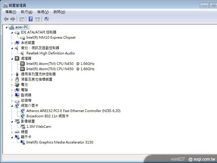
Task: Click the 1.3M WebCam device icon
Action: (23, 127)
